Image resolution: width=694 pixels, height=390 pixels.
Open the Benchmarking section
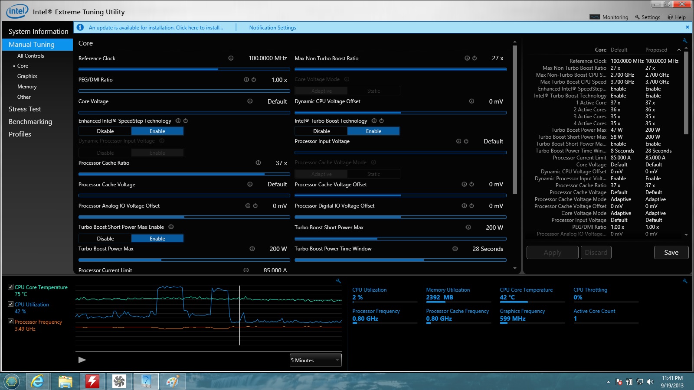tap(30, 122)
